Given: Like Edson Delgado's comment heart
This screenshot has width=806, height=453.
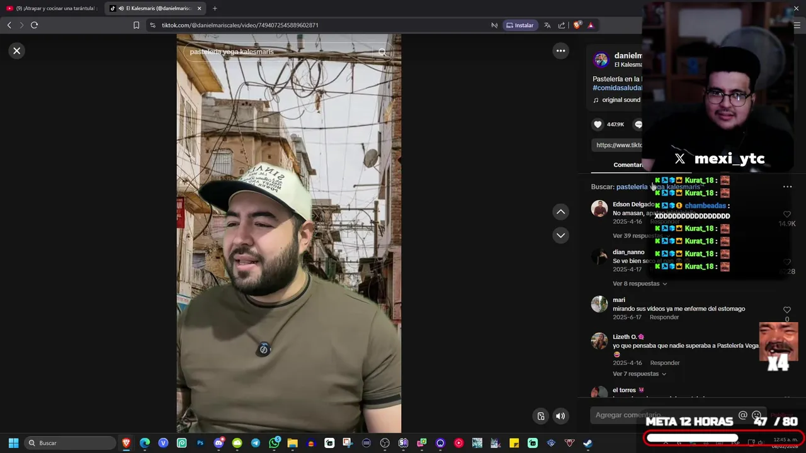Looking at the screenshot, I should [786, 215].
